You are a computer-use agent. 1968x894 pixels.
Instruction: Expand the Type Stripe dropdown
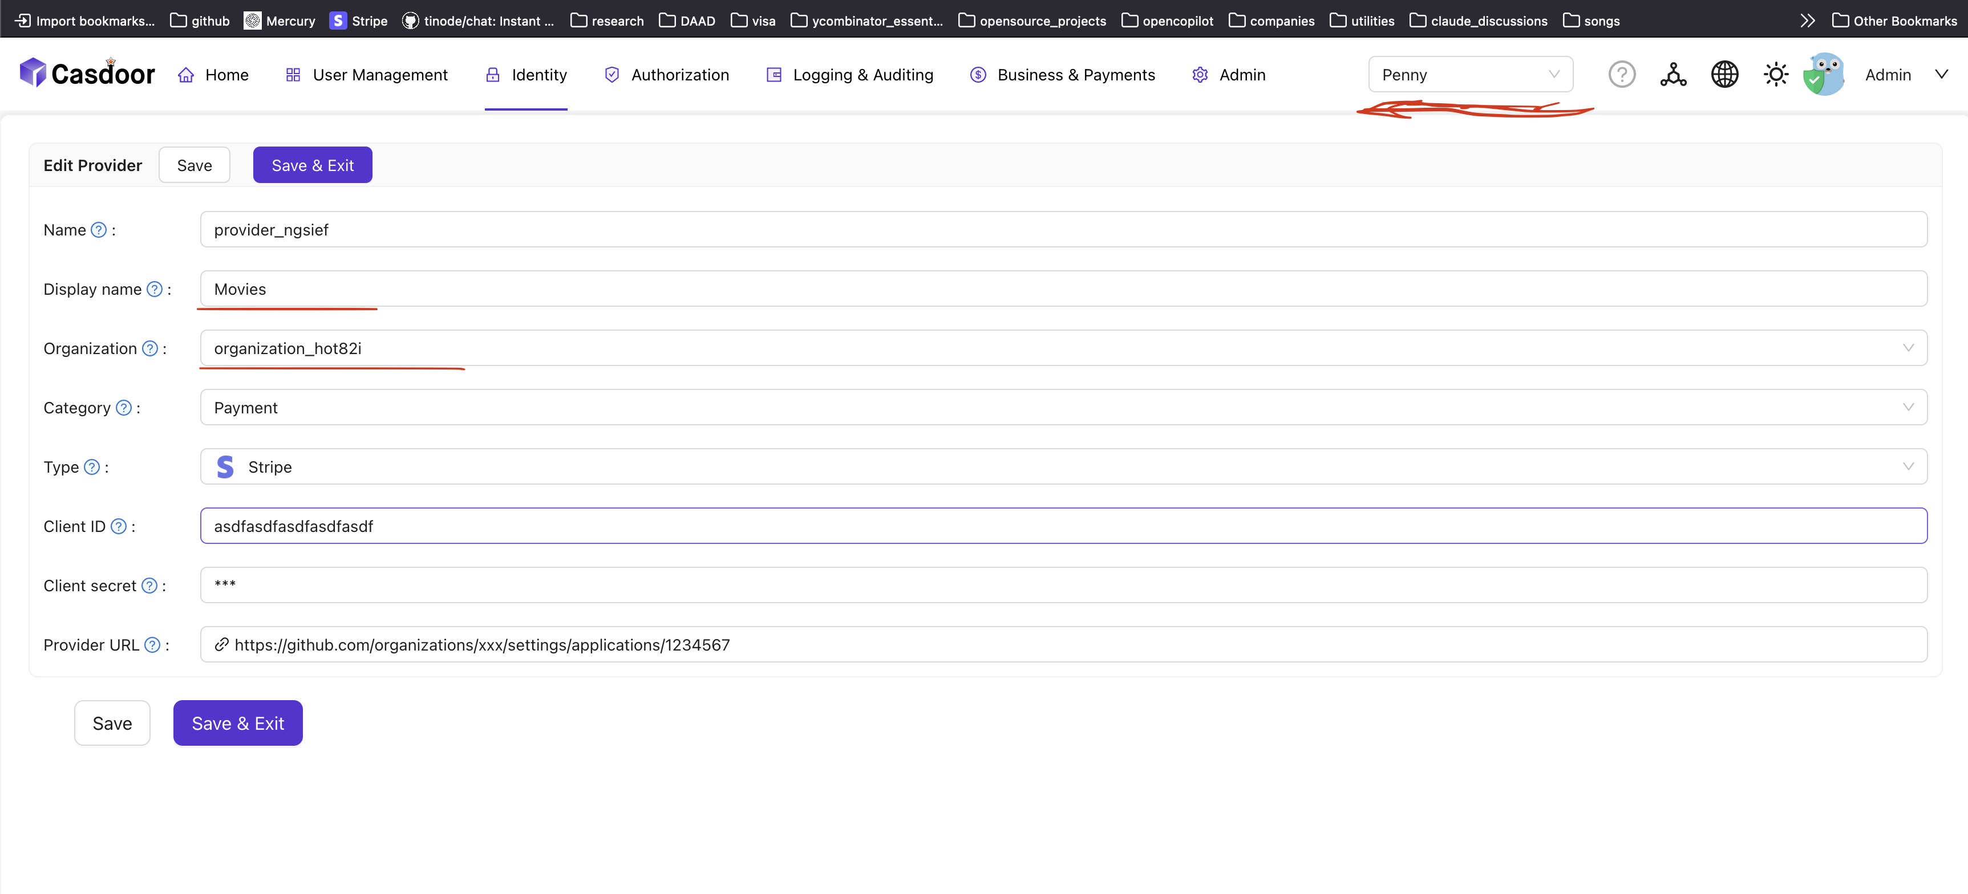[x=1063, y=466]
